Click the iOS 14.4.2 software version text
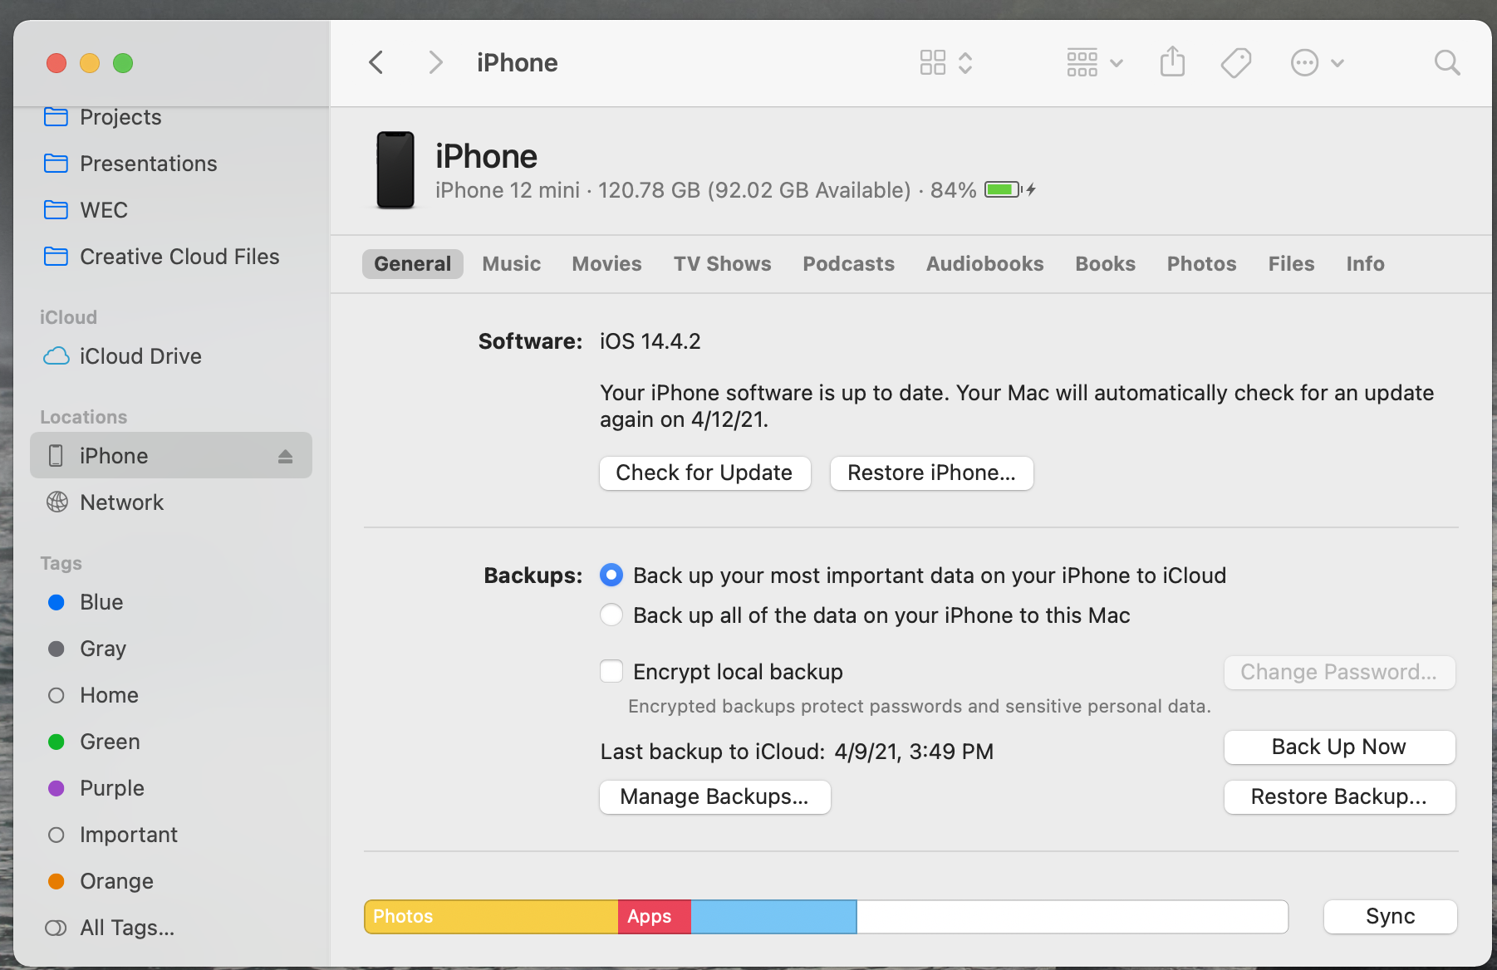This screenshot has height=970, width=1497. 650,341
